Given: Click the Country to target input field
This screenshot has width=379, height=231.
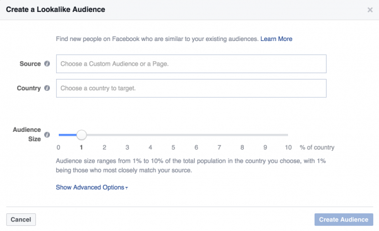Looking at the screenshot, I should [x=191, y=88].
